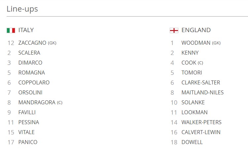Open the ITALY team heading
The width and height of the screenshot is (248, 149).
click(x=26, y=30)
